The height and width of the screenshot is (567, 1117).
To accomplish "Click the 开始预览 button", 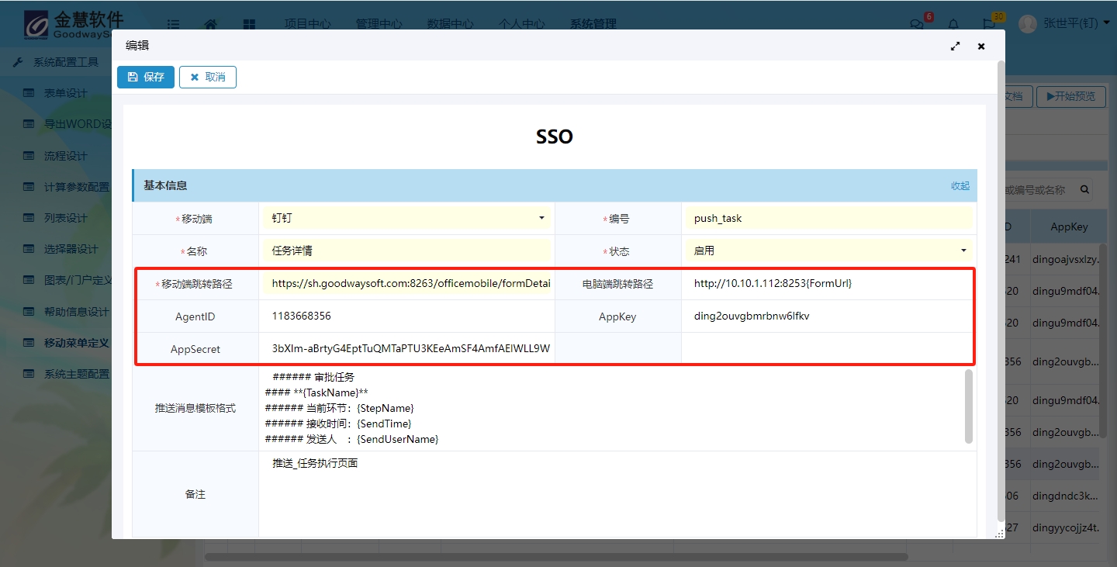I will pos(1070,96).
